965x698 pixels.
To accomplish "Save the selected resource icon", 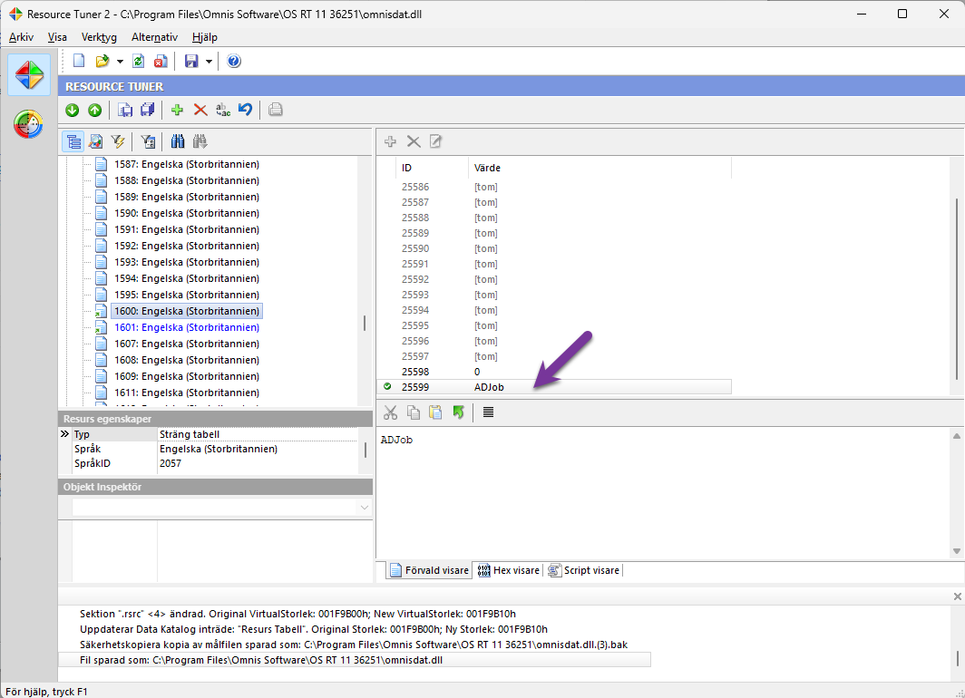I will point(125,110).
